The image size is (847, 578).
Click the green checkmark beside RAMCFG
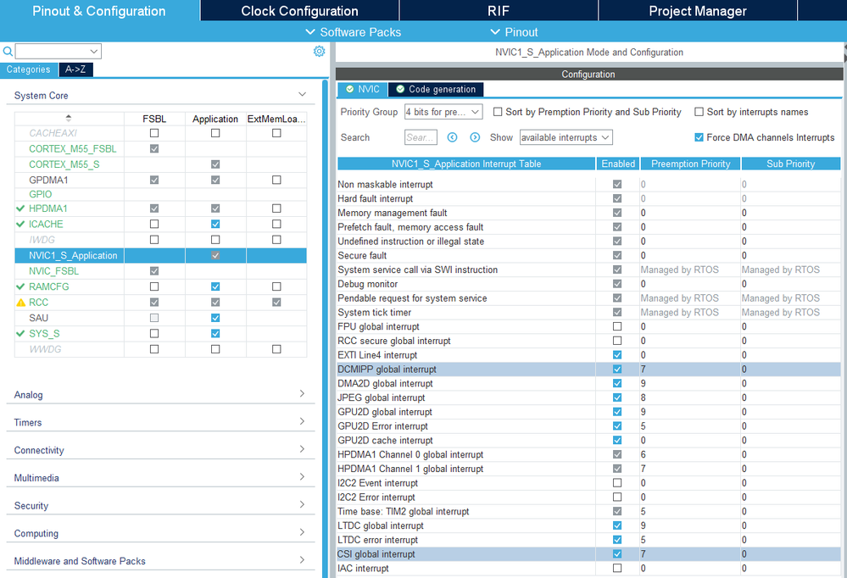(x=20, y=286)
